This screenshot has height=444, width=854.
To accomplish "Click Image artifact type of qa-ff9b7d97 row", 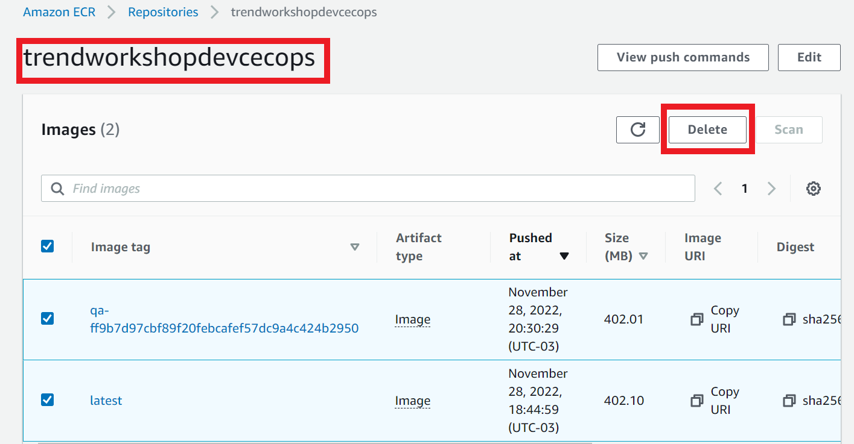I will [x=413, y=319].
